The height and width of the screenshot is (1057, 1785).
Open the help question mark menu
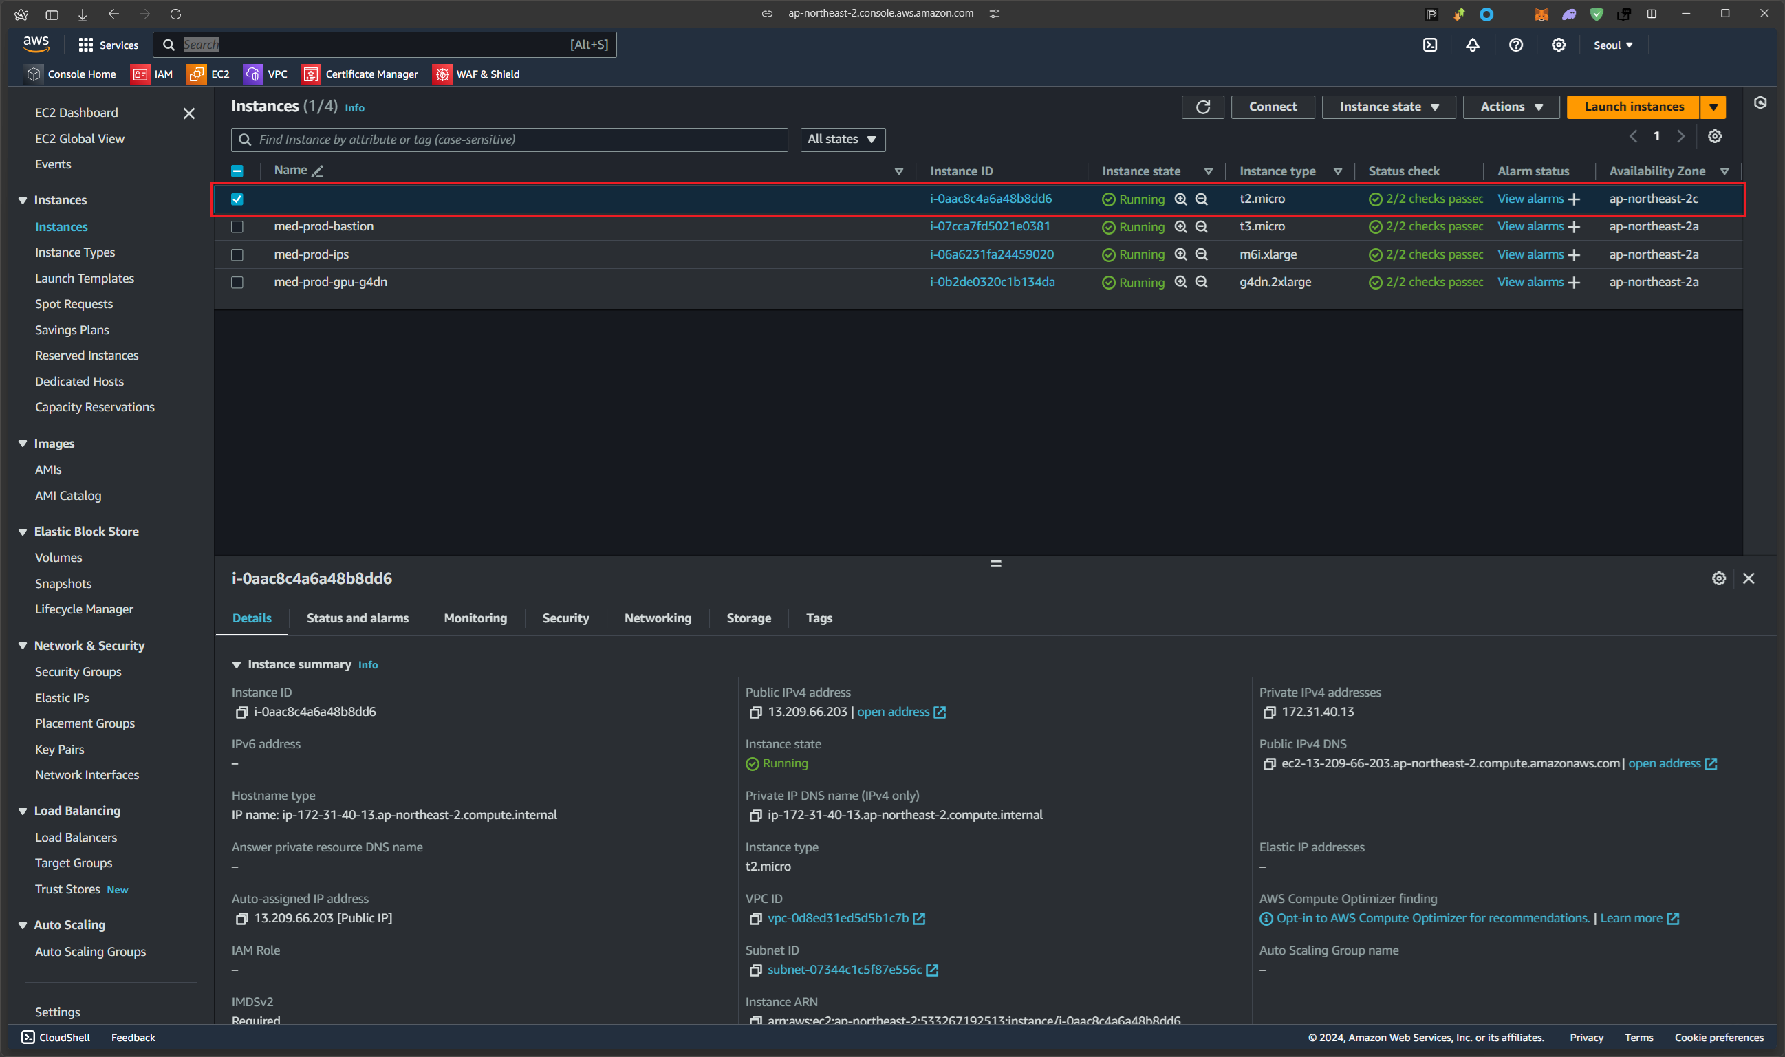[1516, 45]
